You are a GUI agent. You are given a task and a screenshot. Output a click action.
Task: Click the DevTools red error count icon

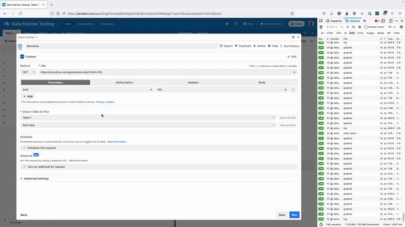tap(377, 21)
